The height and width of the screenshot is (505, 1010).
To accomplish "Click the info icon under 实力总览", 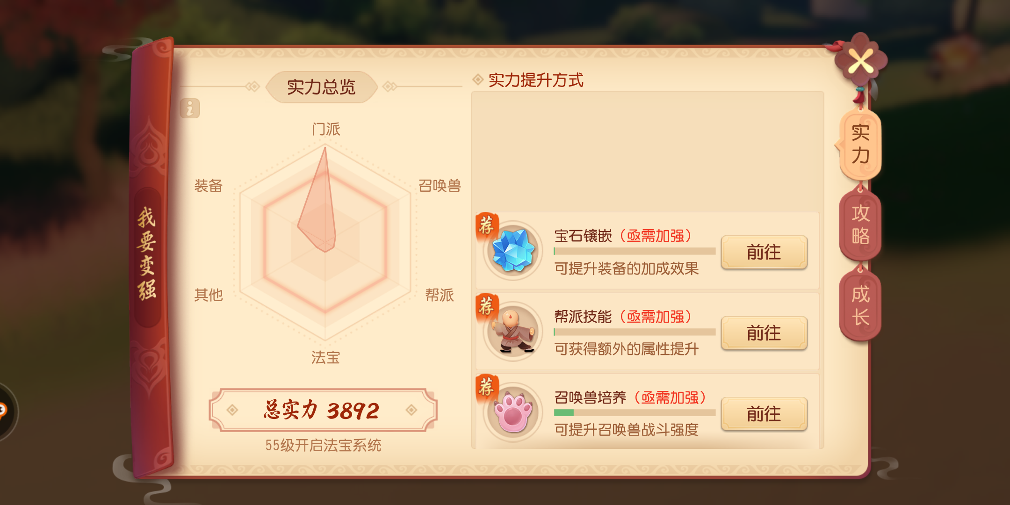I will pyautogui.click(x=190, y=108).
